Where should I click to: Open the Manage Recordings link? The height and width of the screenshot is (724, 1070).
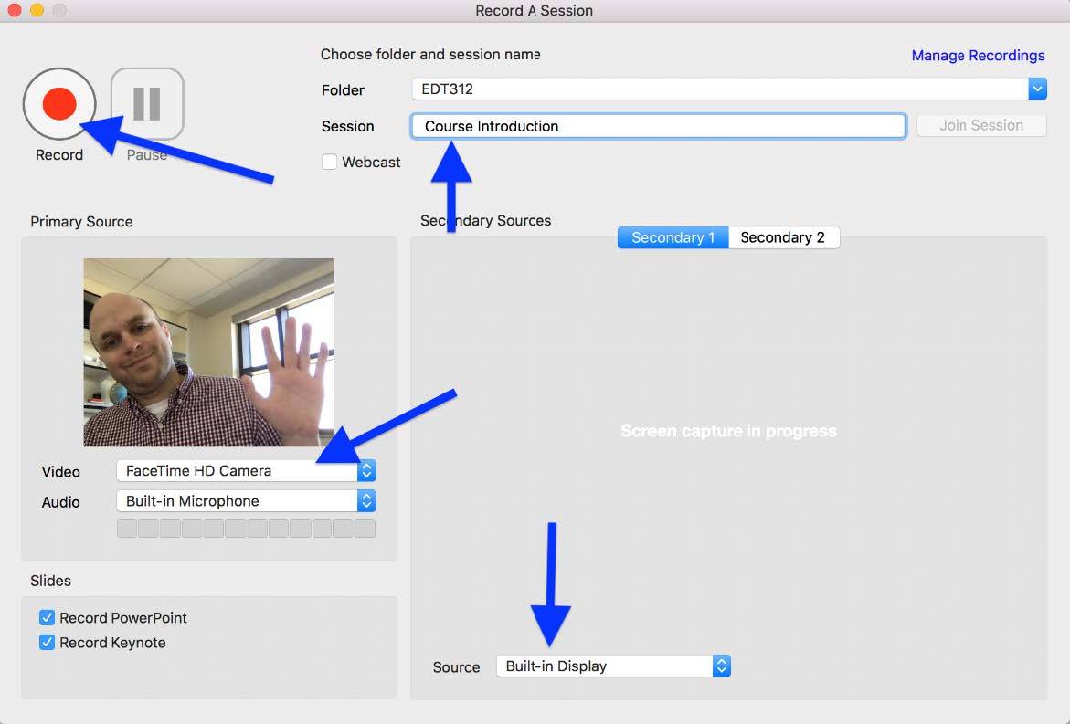pyautogui.click(x=978, y=56)
